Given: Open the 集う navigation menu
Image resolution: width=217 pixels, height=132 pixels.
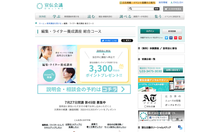Looking at the screenshot, I should 167,17.
